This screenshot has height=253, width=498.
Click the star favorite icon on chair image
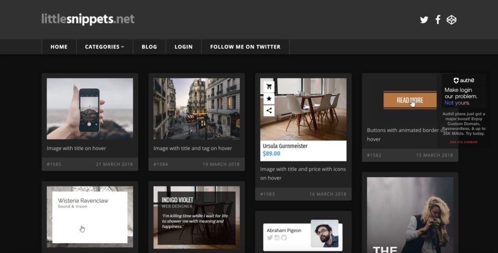pyautogui.click(x=269, y=99)
